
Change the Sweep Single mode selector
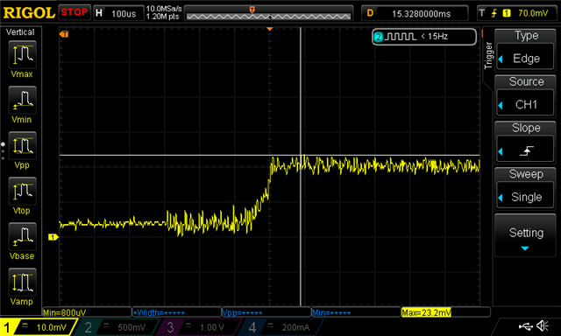(525, 197)
